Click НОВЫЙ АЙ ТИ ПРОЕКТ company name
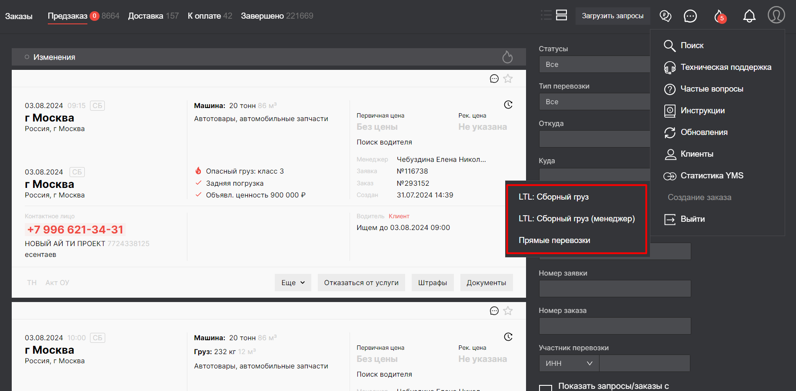This screenshot has width=796, height=391. (x=65, y=243)
